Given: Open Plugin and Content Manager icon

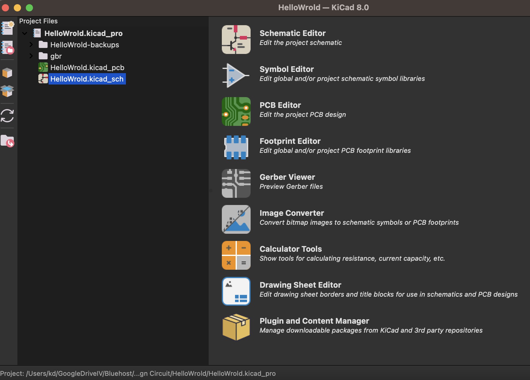Looking at the screenshot, I should point(236,327).
